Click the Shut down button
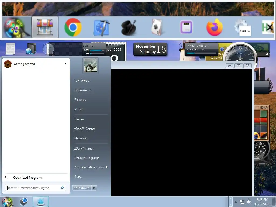The image size is (276, 207). [x=81, y=188]
